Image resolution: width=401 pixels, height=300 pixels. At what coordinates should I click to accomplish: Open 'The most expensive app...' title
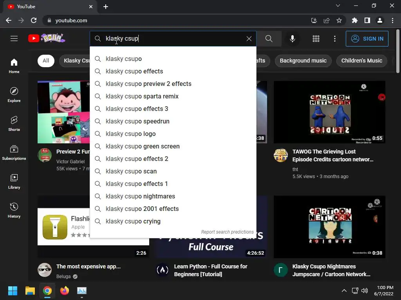88,266
